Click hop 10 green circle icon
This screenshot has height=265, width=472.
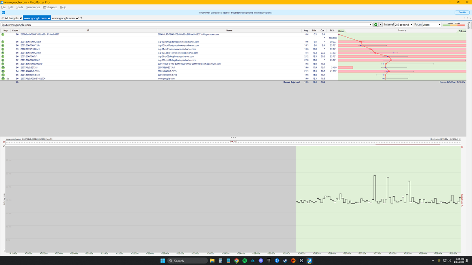(3, 68)
